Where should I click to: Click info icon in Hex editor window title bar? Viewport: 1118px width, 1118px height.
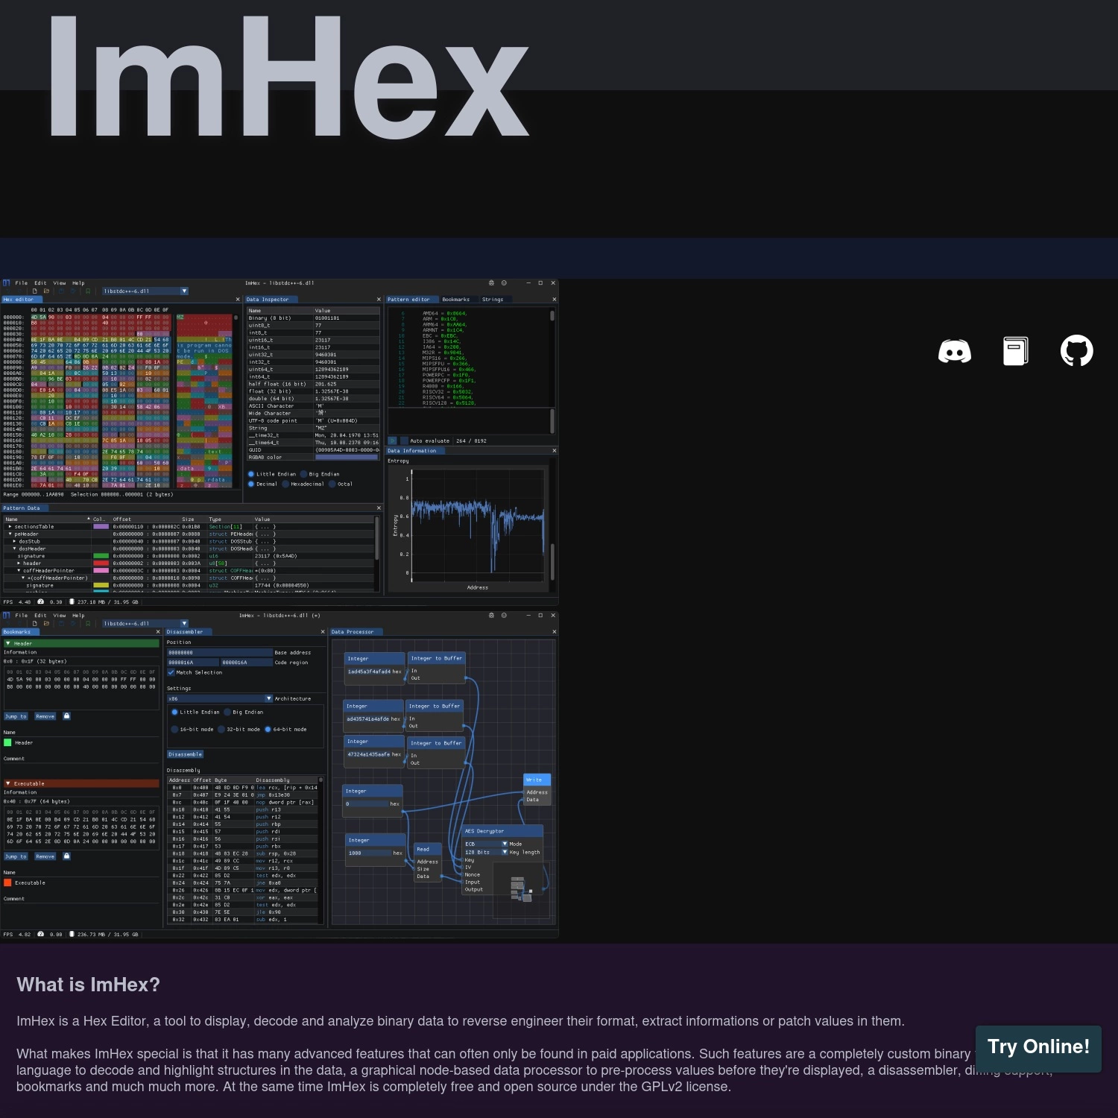[x=504, y=283]
